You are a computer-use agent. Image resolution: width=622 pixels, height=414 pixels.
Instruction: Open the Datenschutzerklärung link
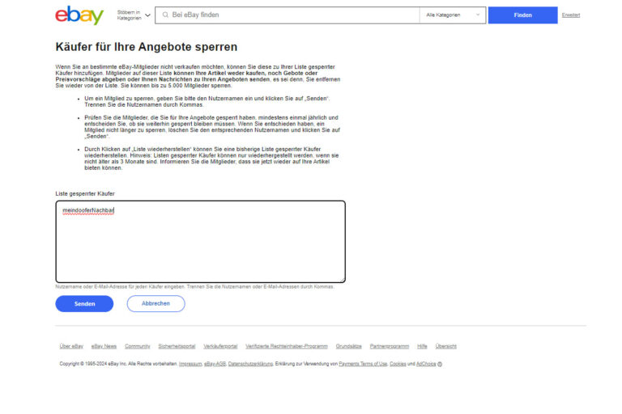coord(250,364)
